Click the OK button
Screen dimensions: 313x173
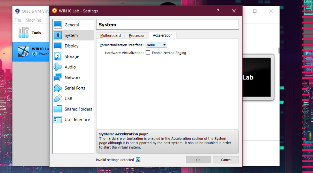pyautogui.click(x=198, y=160)
